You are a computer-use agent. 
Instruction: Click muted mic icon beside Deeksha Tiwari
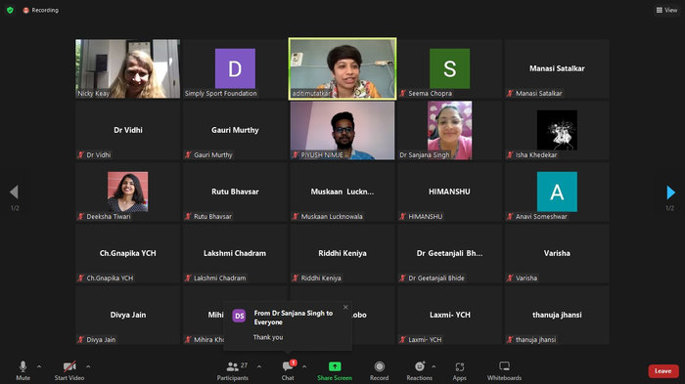point(81,216)
